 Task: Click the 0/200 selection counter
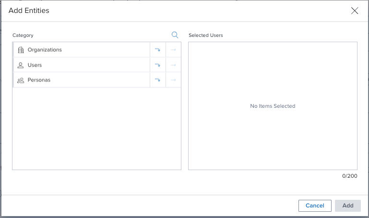(350, 176)
